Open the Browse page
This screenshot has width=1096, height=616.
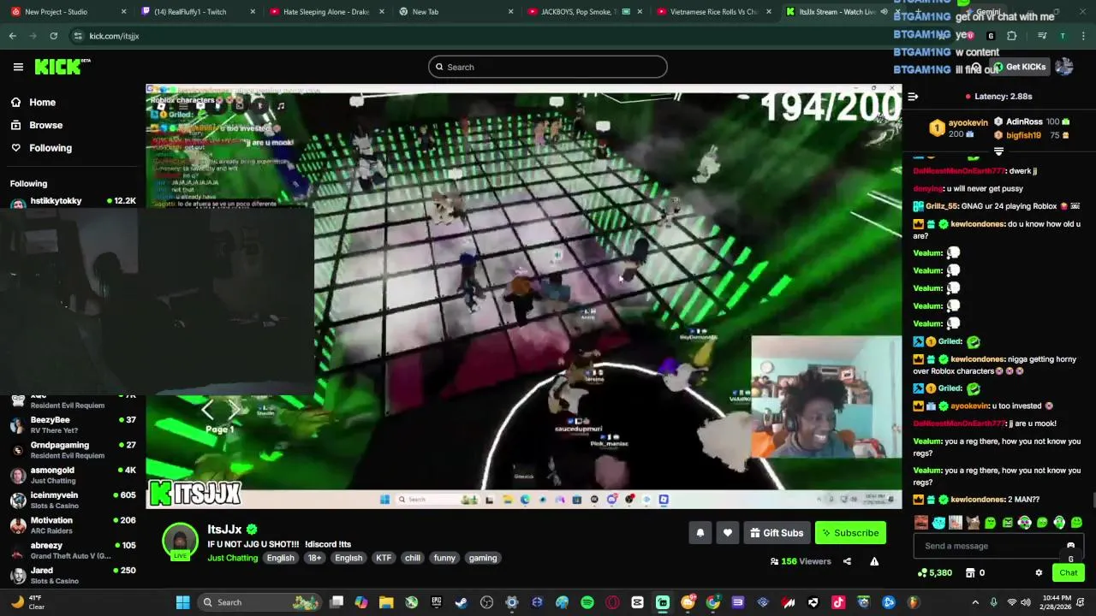point(45,125)
